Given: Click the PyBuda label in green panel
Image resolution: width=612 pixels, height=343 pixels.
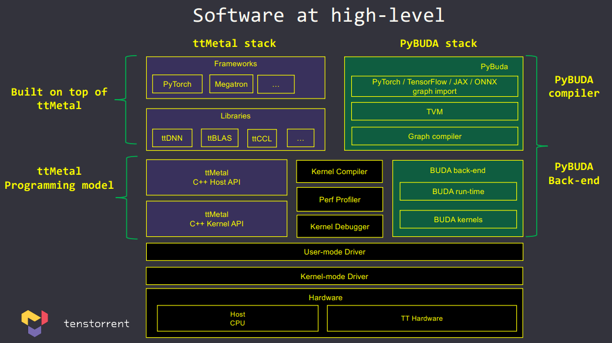Looking at the screenshot, I should pos(494,67).
